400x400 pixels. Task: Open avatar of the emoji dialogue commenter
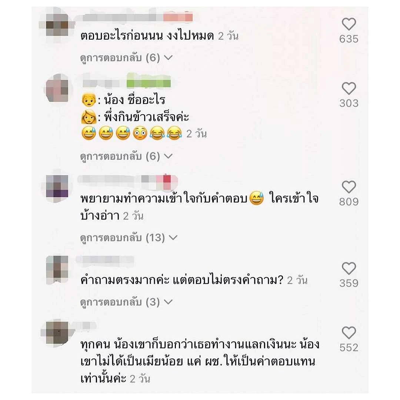pyautogui.click(x=57, y=88)
